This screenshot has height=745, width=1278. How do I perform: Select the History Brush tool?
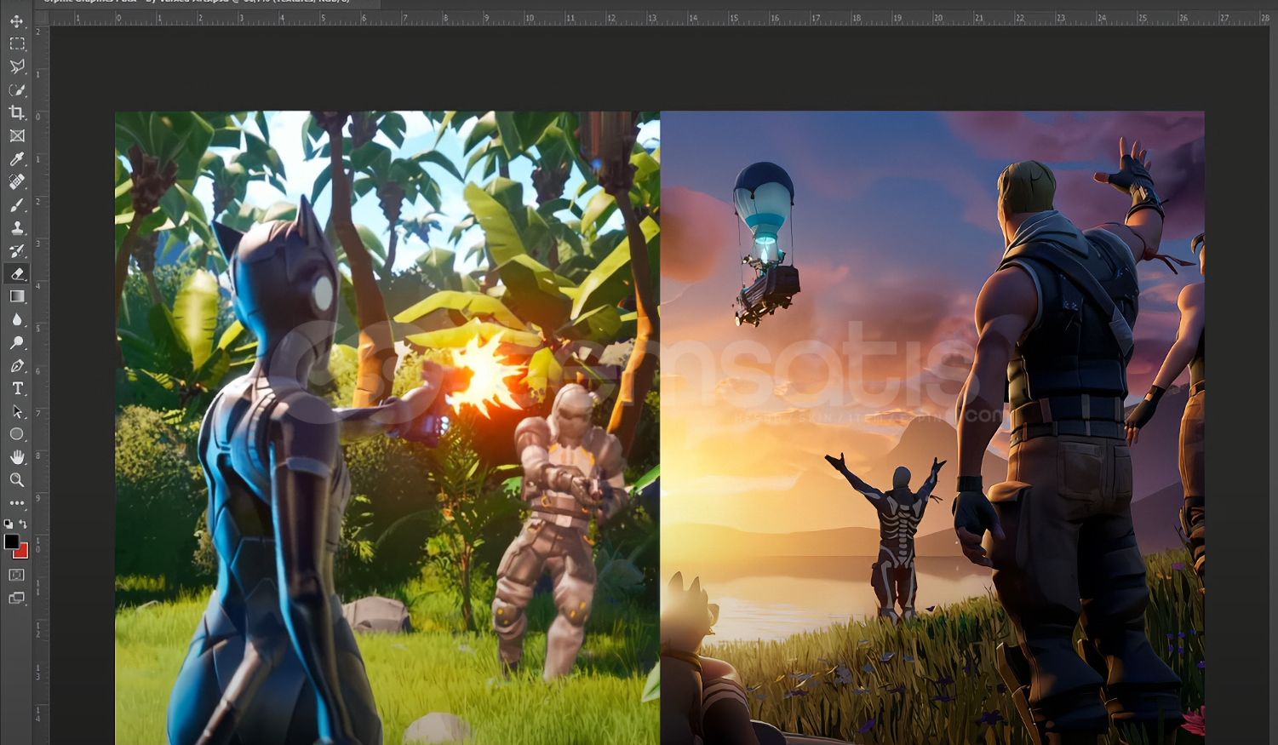point(17,250)
